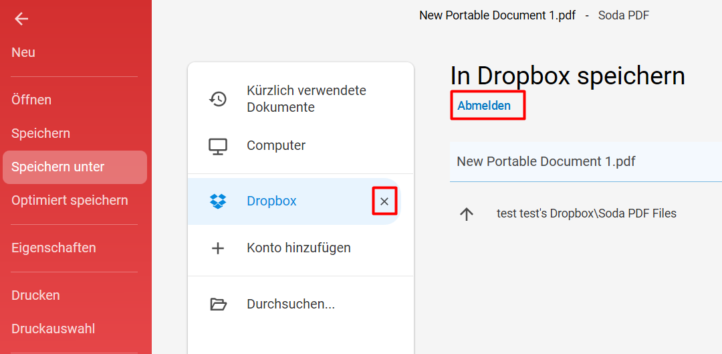
Task: Click the back arrow in the red sidebar
Action: (x=21, y=19)
